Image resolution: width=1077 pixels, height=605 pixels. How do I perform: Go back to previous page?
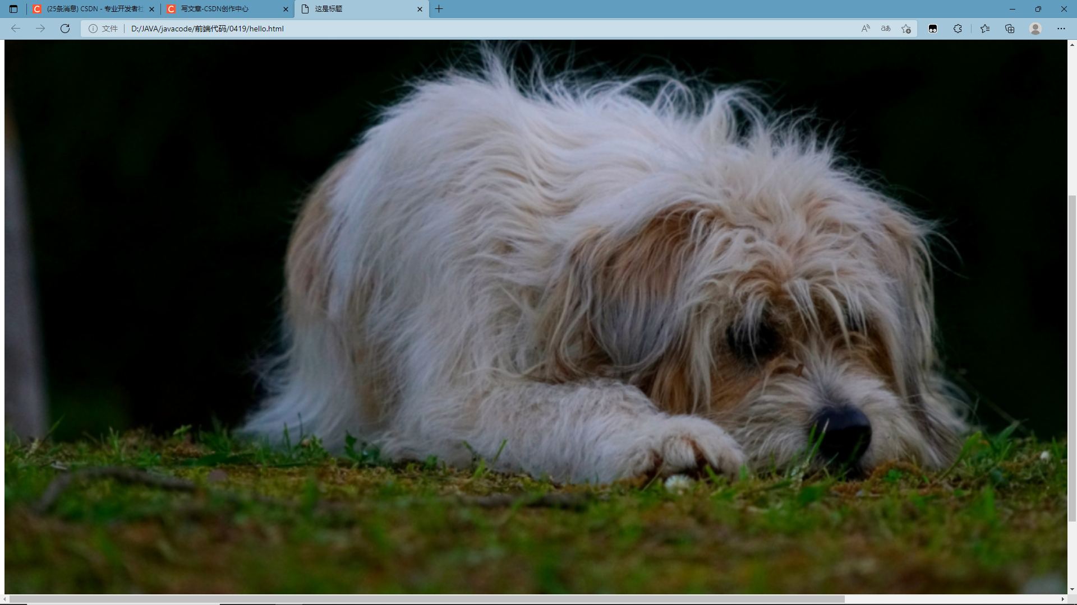[16, 29]
